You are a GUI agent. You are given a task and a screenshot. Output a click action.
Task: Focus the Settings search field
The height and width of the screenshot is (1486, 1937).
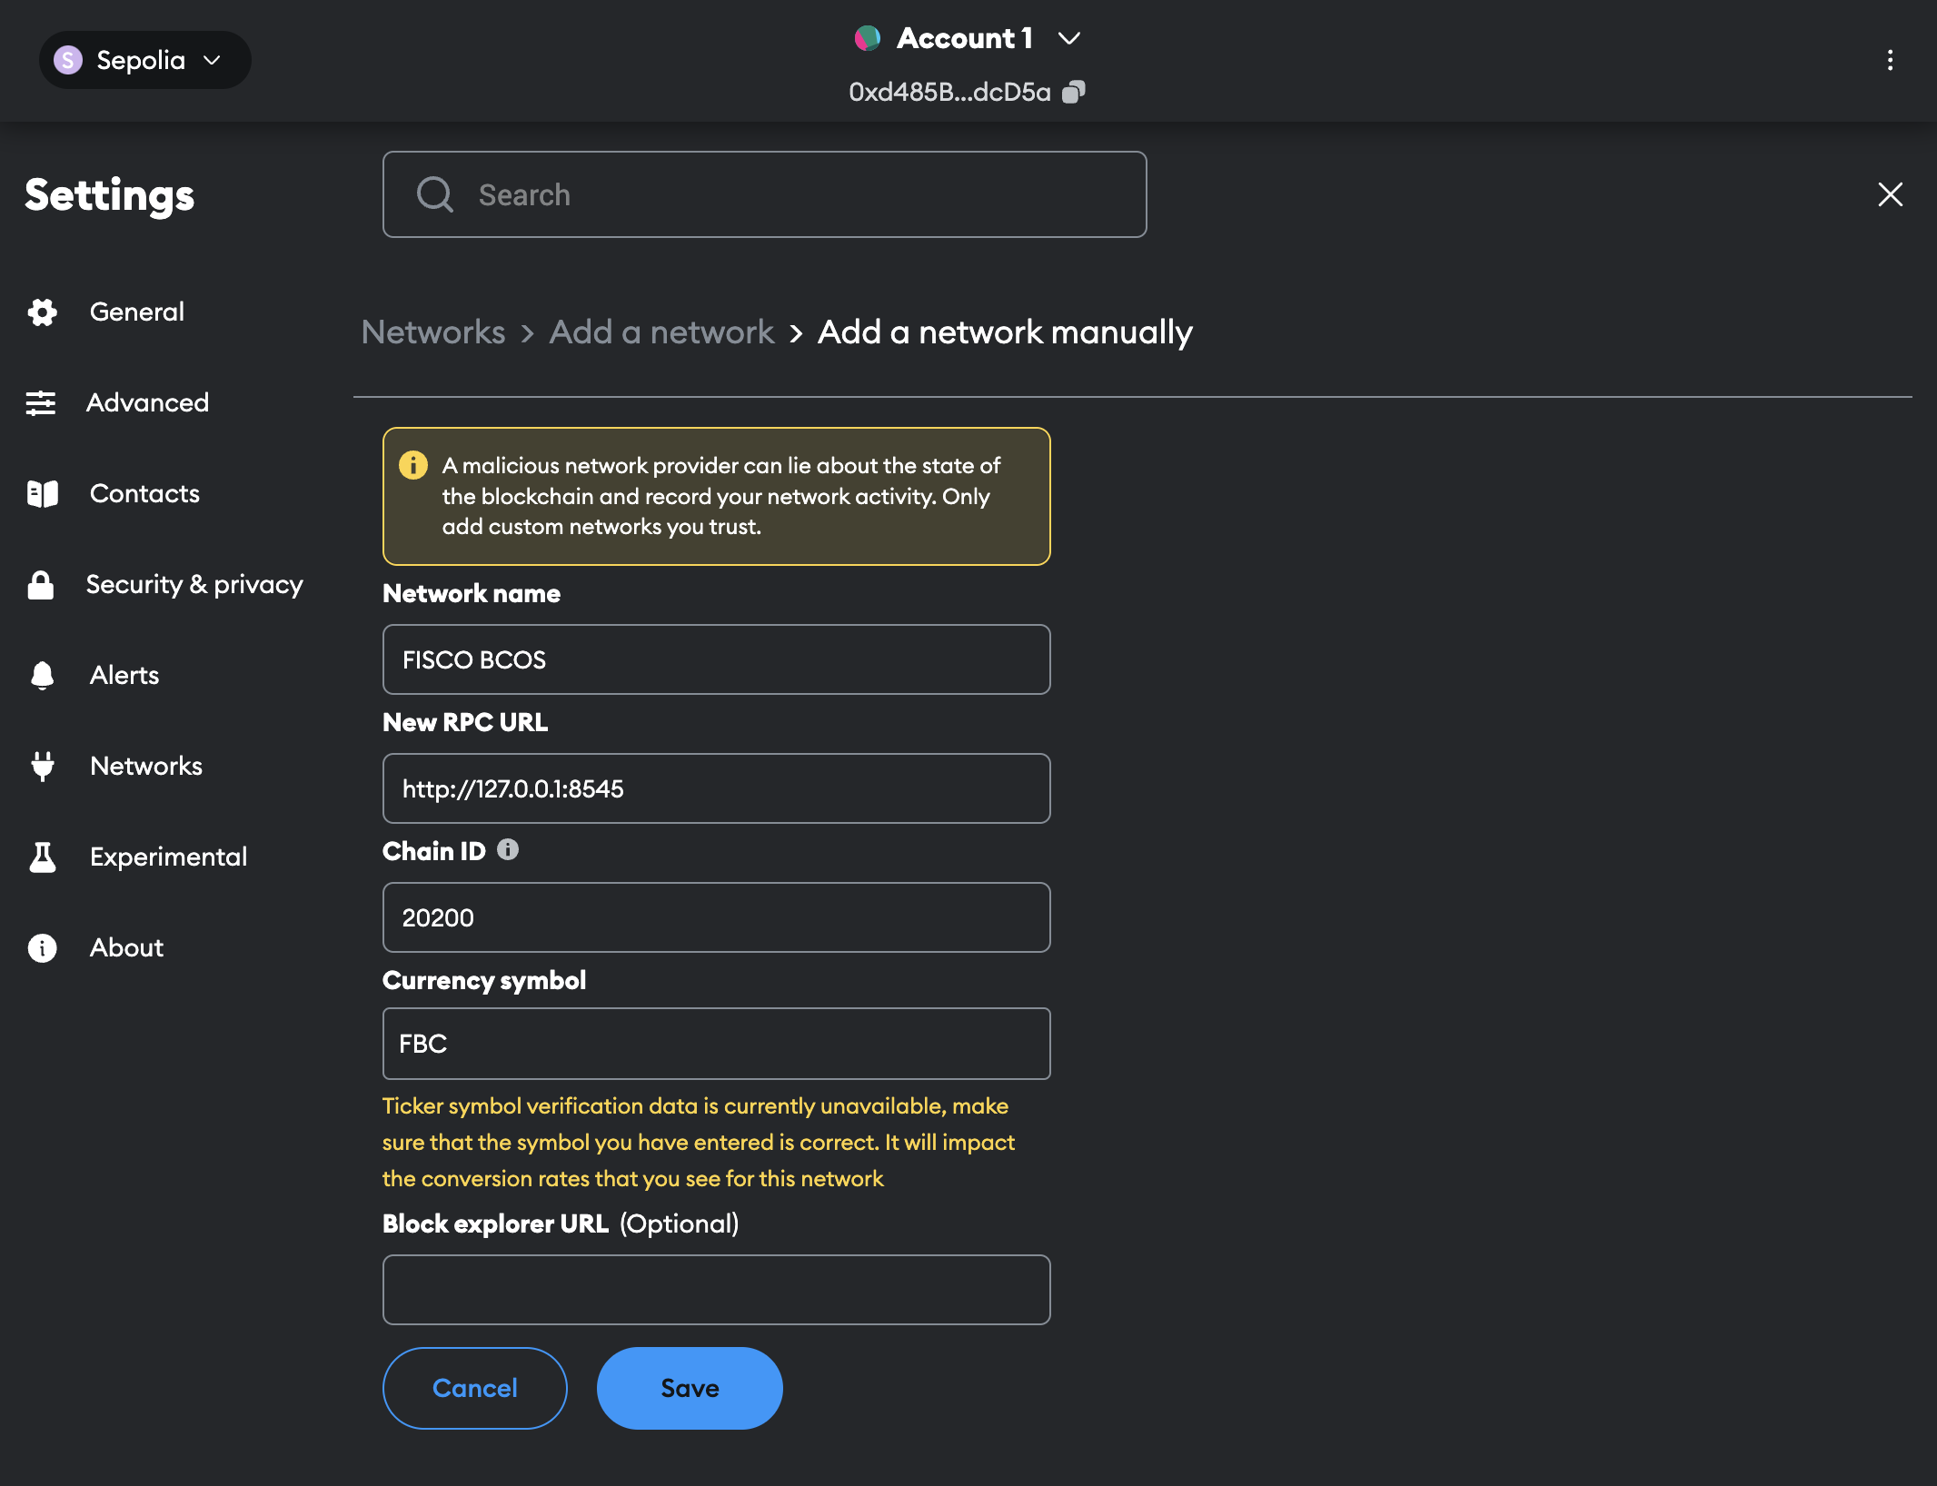[764, 194]
